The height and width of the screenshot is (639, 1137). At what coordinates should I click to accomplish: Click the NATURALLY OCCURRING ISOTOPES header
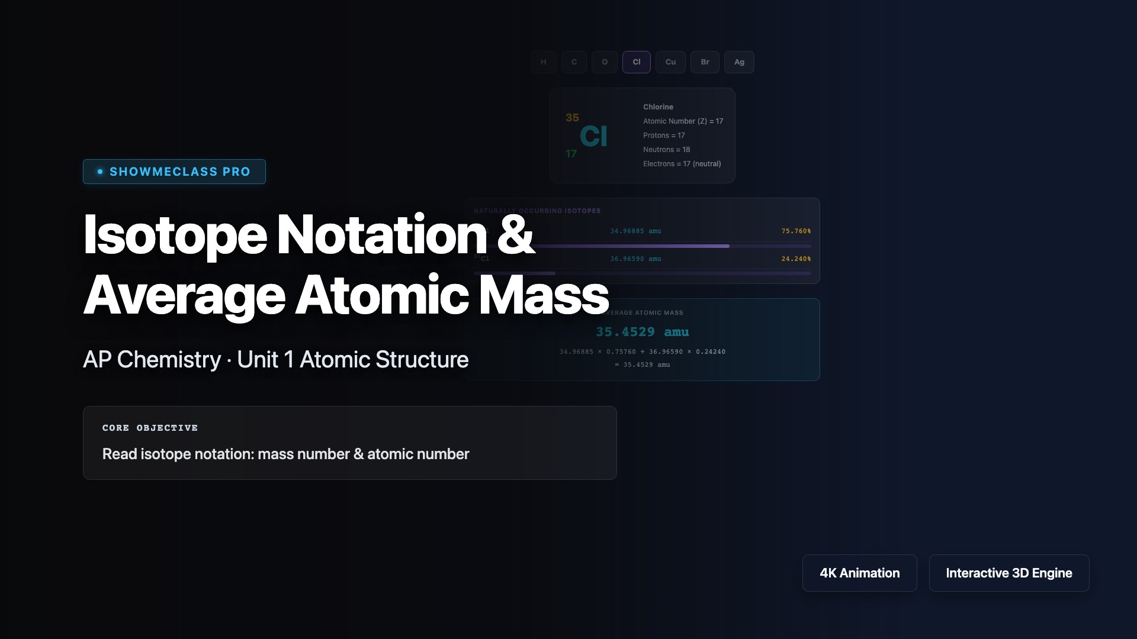coord(537,211)
